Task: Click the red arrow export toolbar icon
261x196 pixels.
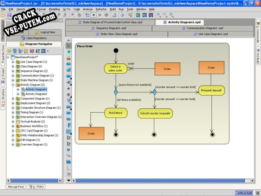Action: coord(151,15)
